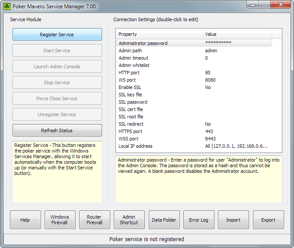Click the value 8443 for WSS port
This screenshot has width=294, height=248.
click(210, 139)
